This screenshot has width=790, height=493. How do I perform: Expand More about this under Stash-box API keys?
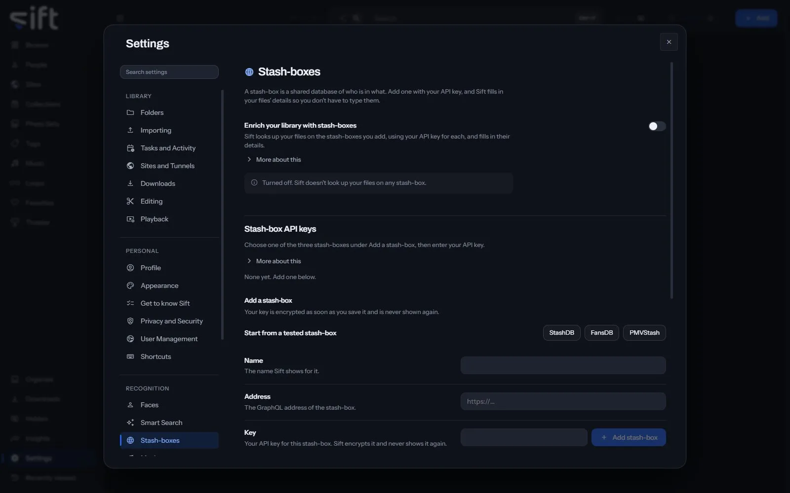click(x=274, y=261)
